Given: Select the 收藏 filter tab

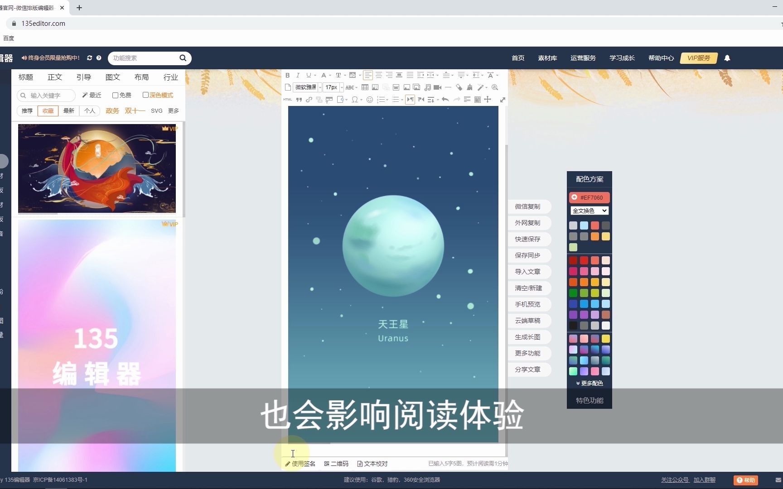Looking at the screenshot, I should coord(48,110).
